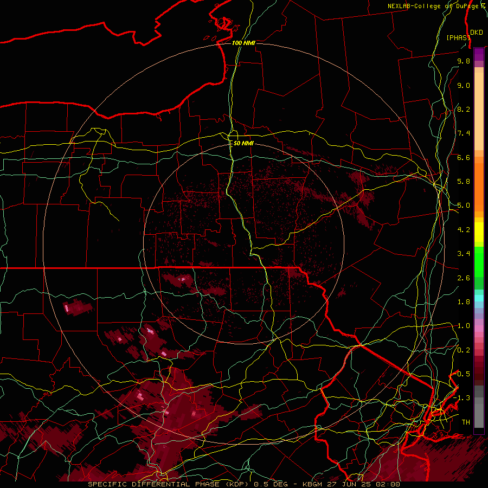The image size is (488, 488).
Task: Click the 5.8 value on the color scale
Action: click(464, 182)
